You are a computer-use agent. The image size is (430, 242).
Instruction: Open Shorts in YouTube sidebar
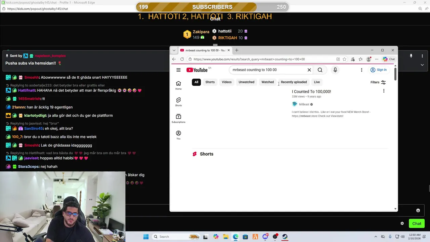(x=178, y=102)
